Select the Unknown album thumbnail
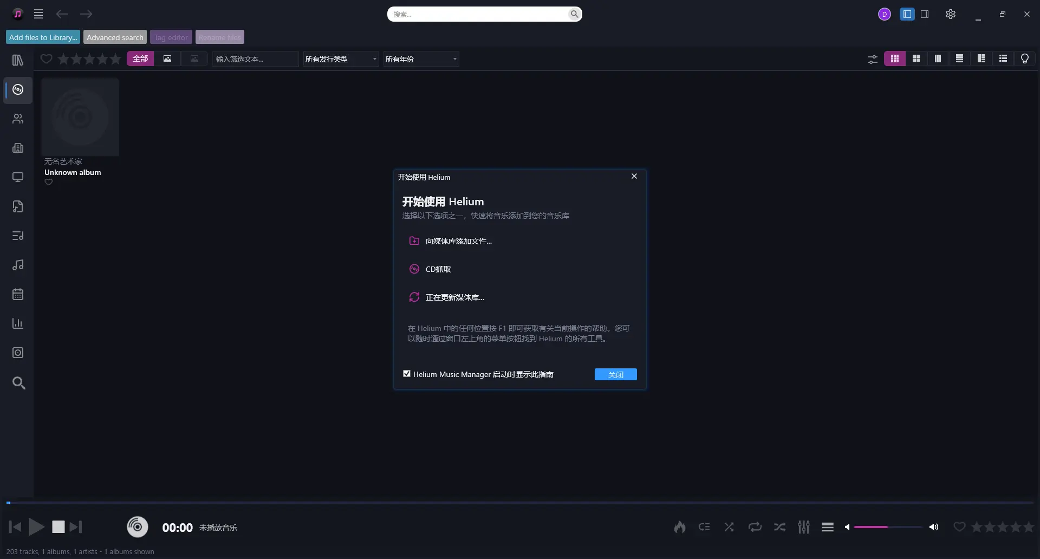The width and height of the screenshot is (1040, 559). pyautogui.click(x=80, y=117)
